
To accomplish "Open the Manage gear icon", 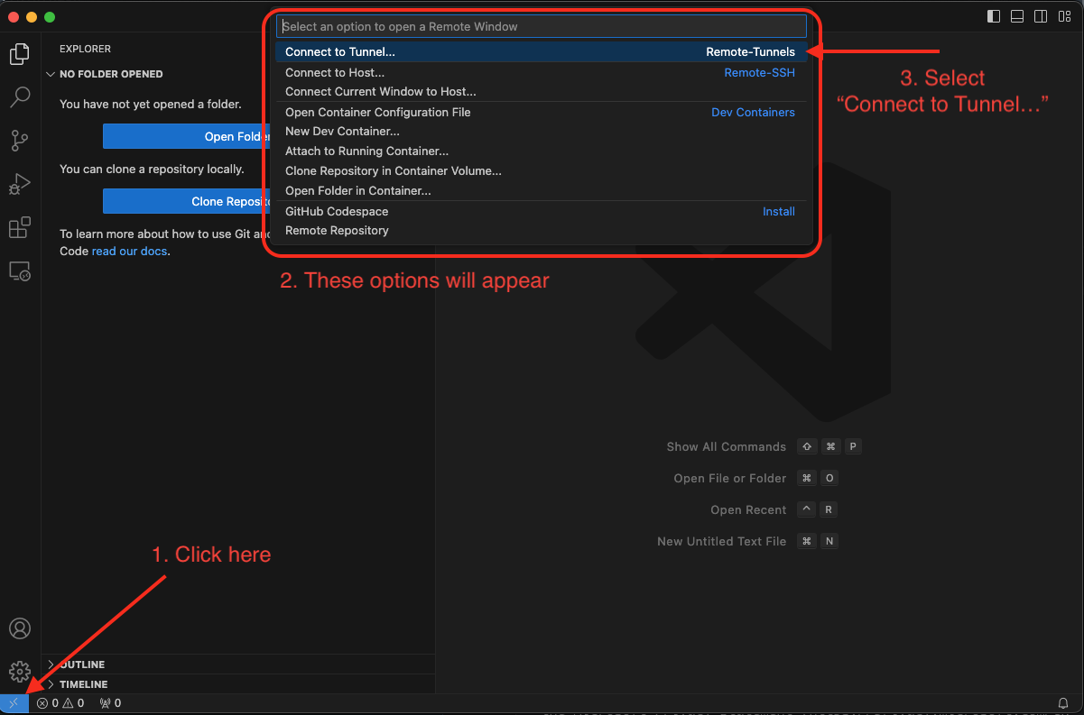I will click(x=19, y=671).
